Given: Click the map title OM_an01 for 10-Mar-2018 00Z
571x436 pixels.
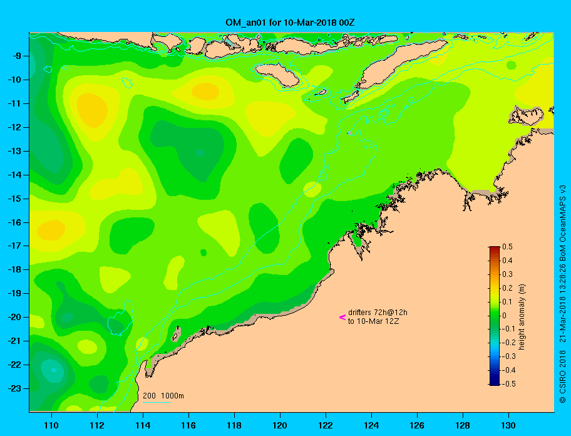Looking at the screenshot, I should tap(290, 23).
